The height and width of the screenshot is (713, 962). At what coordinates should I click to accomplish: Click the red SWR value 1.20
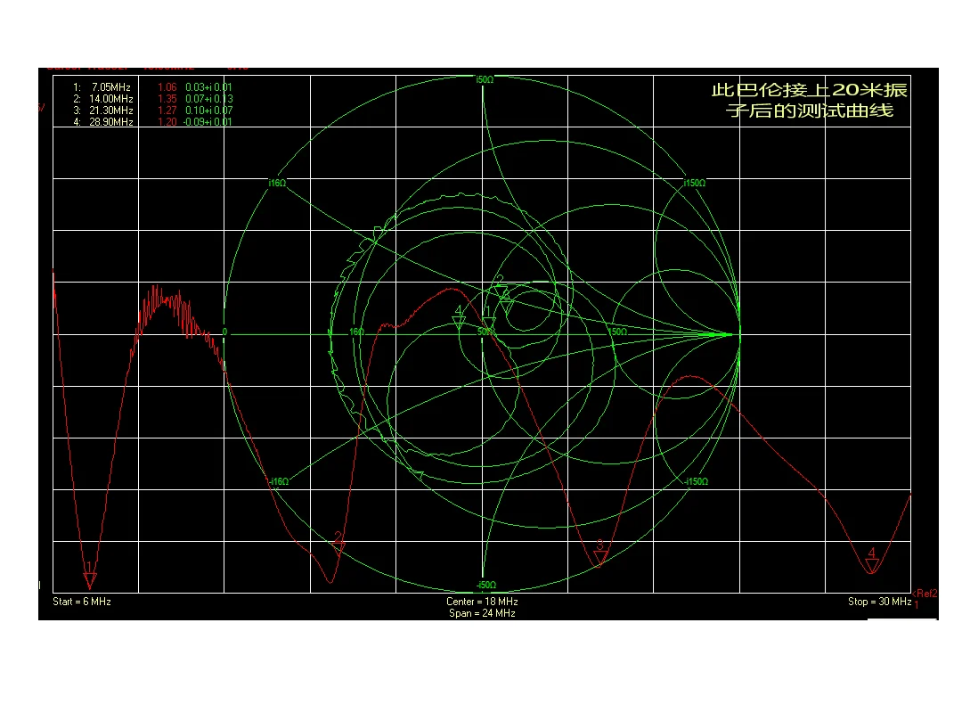click(167, 122)
